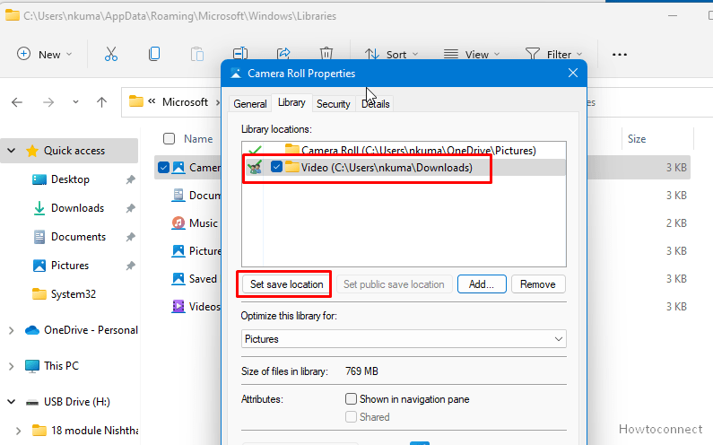Select the Videos library icon
The width and height of the screenshot is (713, 445).
178,306
